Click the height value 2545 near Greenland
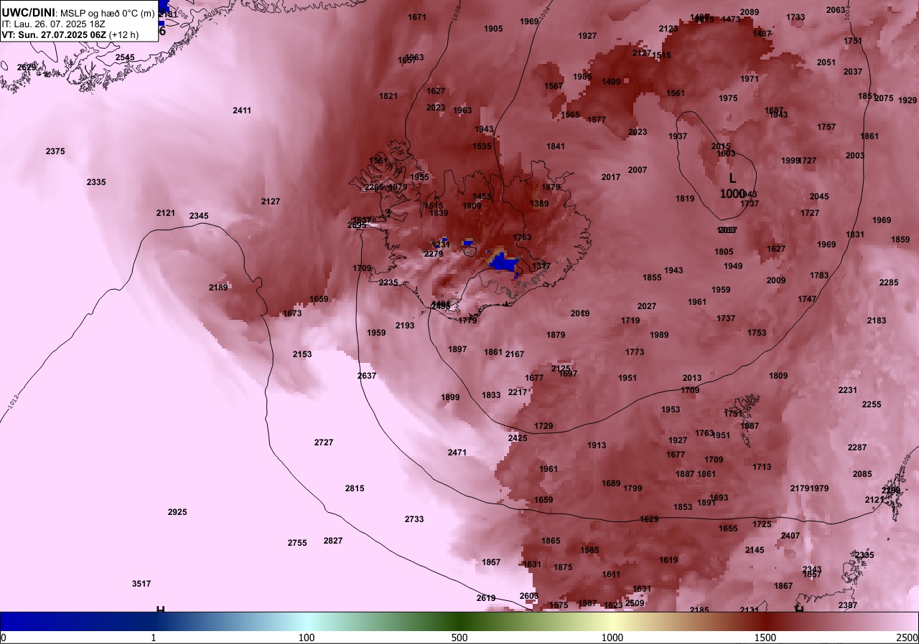The image size is (919, 644). coord(125,57)
